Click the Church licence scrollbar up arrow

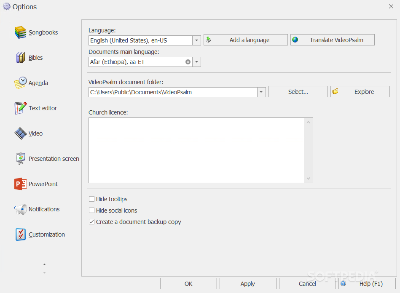coord(309,123)
